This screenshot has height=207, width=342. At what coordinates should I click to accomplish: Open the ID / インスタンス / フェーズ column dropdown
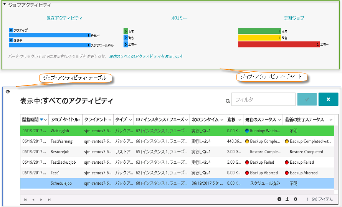(x=187, y=120)
